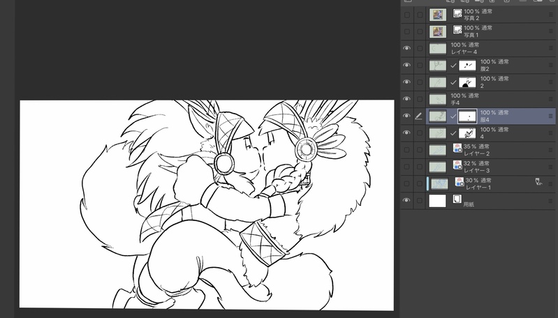Click the layer color icon on レイヤー 3

[x=457, y=165]
